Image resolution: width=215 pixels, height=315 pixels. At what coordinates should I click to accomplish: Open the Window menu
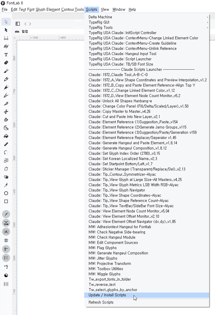[x=119, y=9]
